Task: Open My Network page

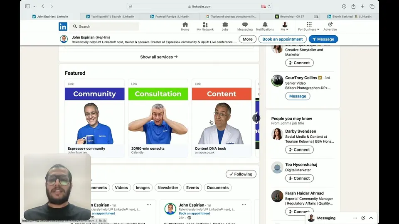Action: [x=205, y=27]
